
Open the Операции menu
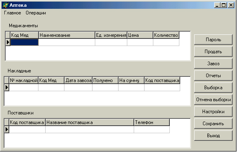click(x=36, y=13)
